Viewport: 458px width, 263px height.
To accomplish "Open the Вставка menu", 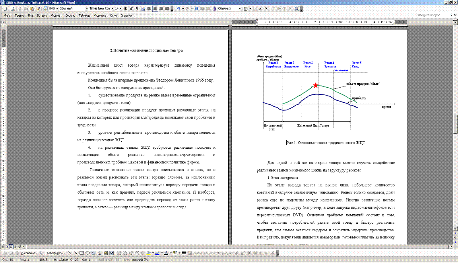I will (x=42, y=15).
